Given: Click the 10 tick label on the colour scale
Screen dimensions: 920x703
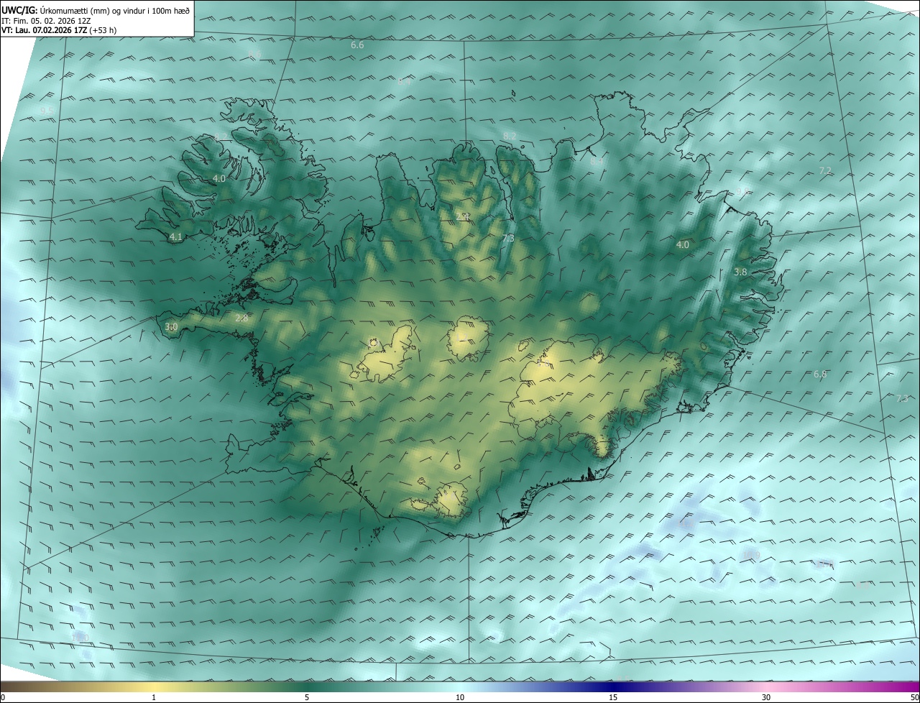Looking at the screenshot, I should [x=460, y=697].
